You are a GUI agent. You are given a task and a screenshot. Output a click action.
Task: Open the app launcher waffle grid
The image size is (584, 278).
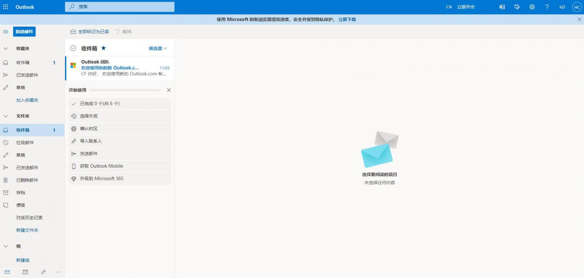pos(6,7)
